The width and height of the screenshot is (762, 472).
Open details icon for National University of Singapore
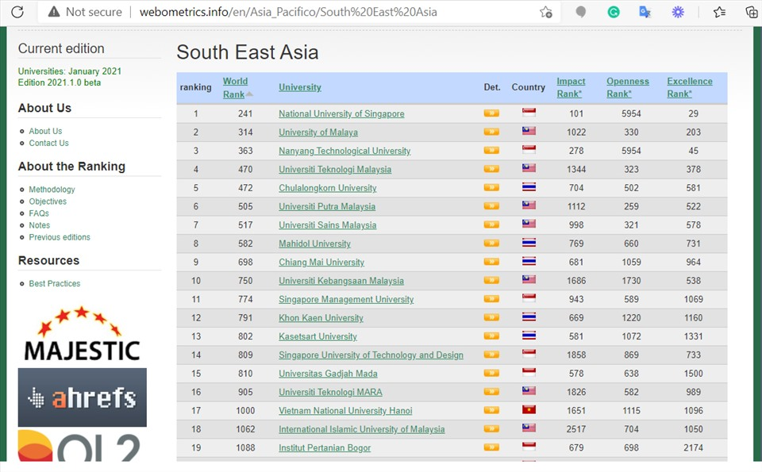pos(491,113)
